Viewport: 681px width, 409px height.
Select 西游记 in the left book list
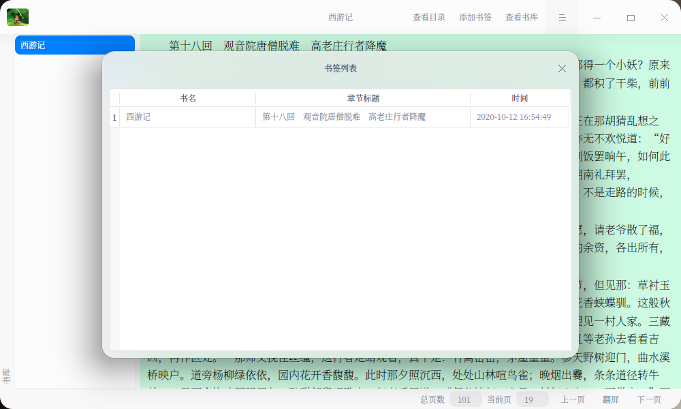tap(75, 45)
